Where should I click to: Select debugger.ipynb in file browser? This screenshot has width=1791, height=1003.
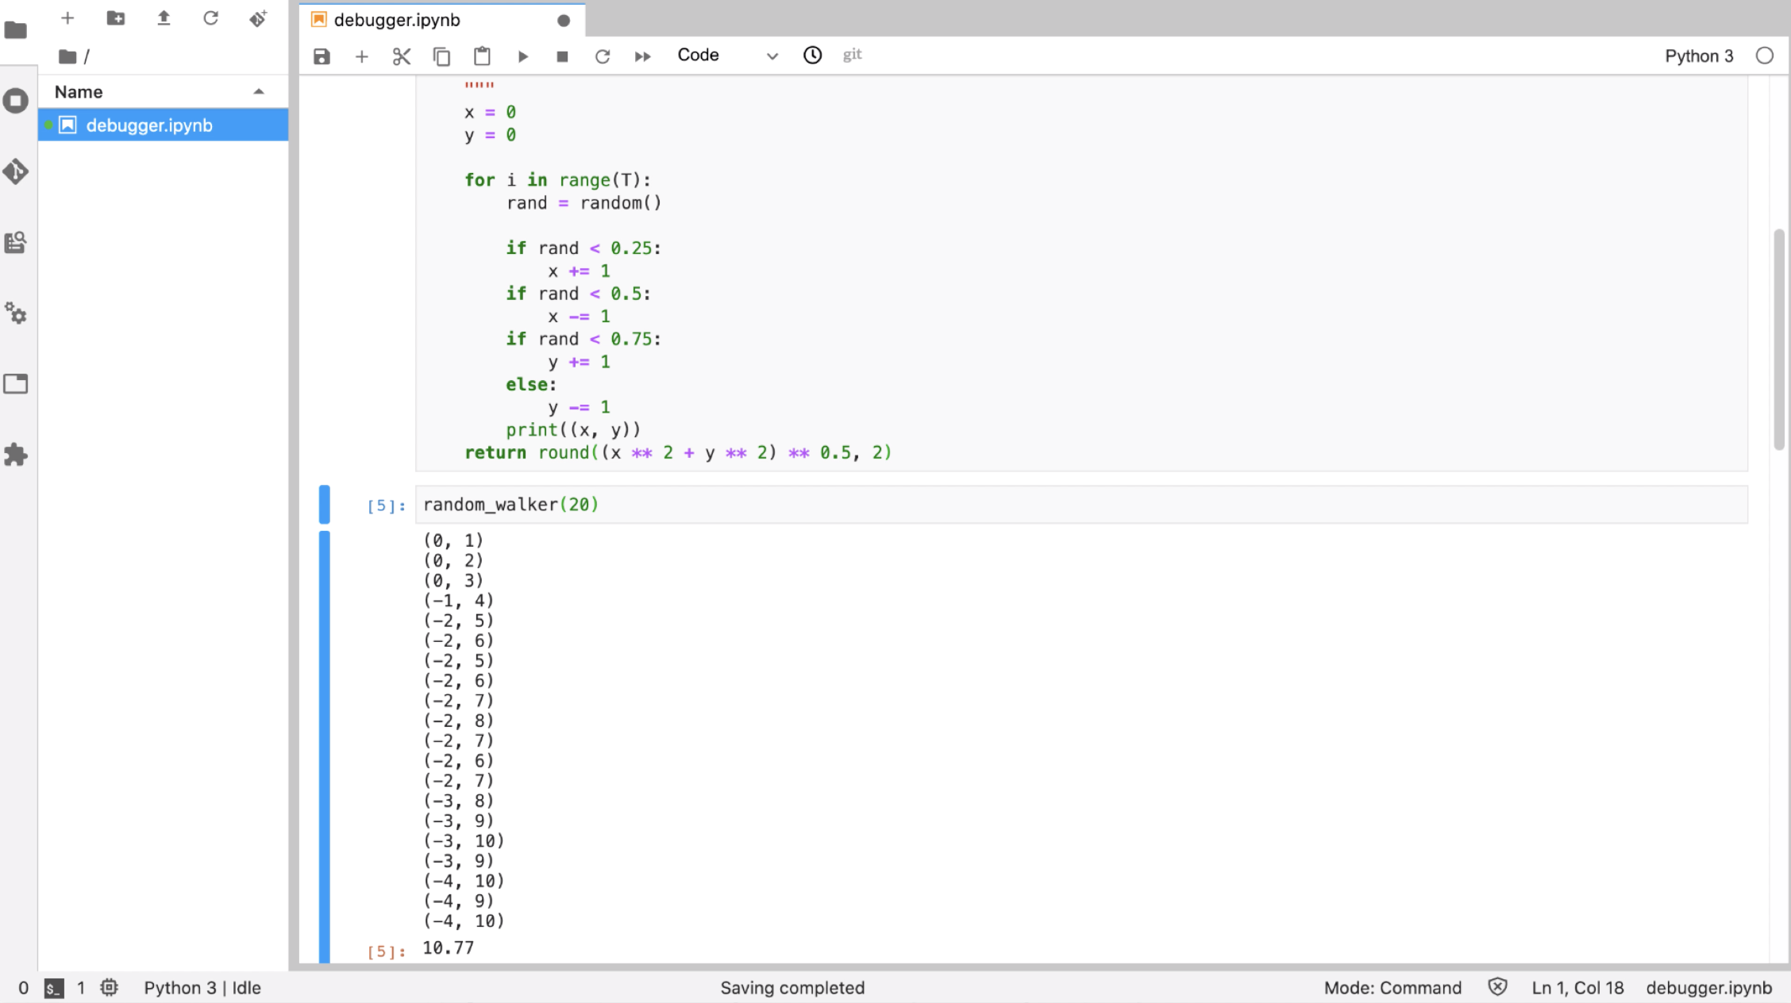pyautogui.click(x=149, y=125)
